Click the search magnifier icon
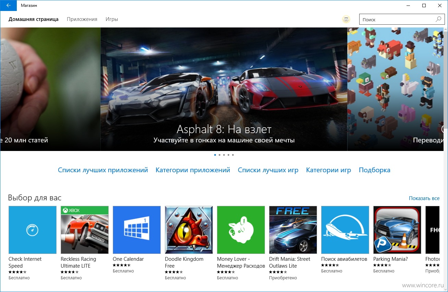The width and height of the screenshot is (448, 292). click(438, 20)
